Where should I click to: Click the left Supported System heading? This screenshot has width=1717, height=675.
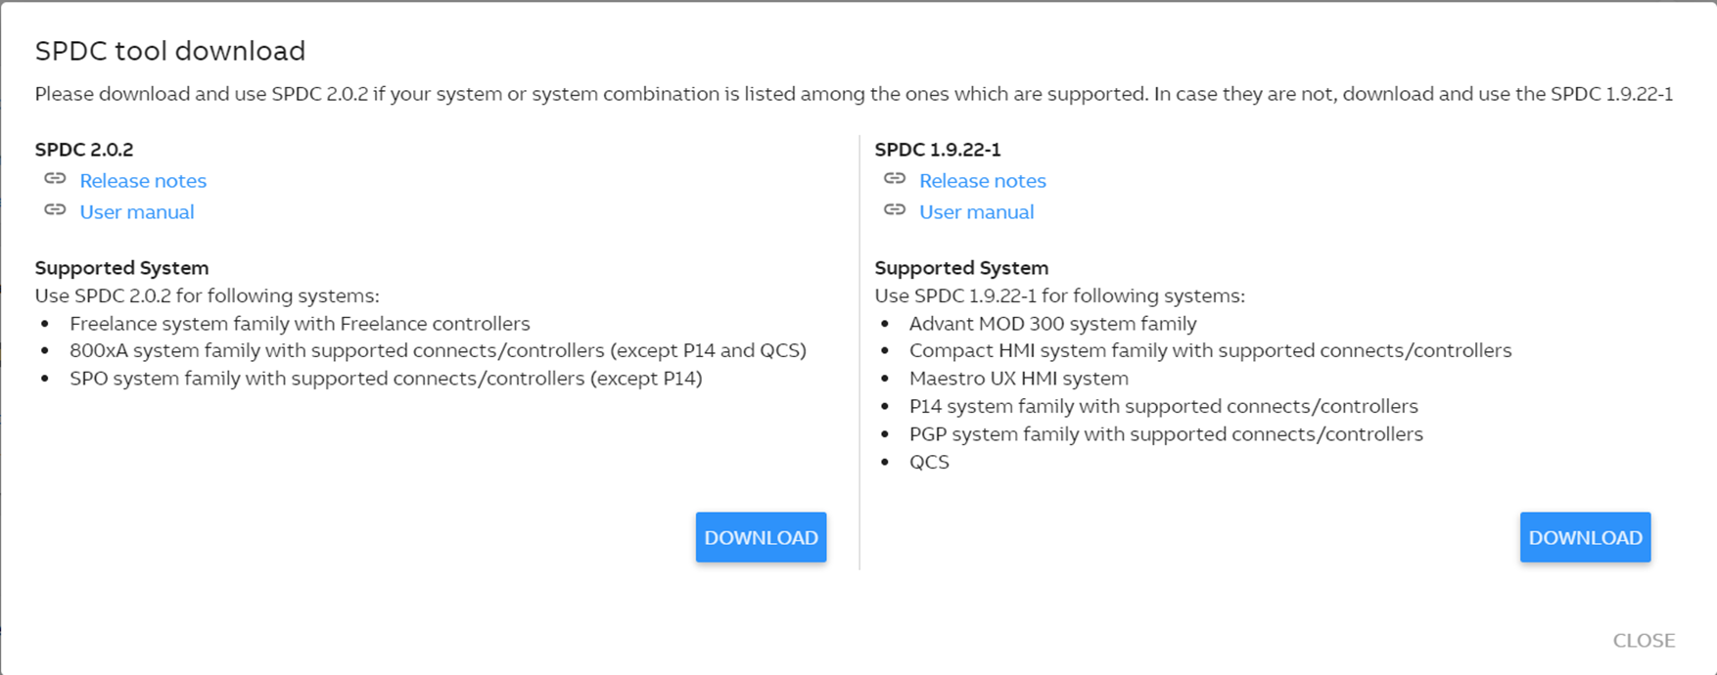point(121,267)
